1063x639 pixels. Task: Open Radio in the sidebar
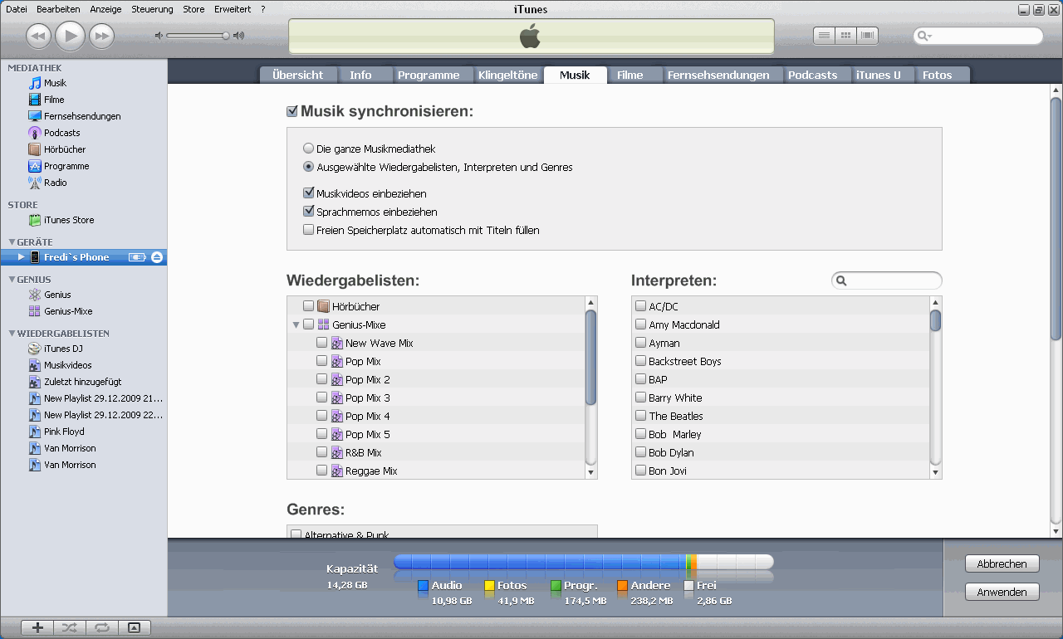(55, 183)
